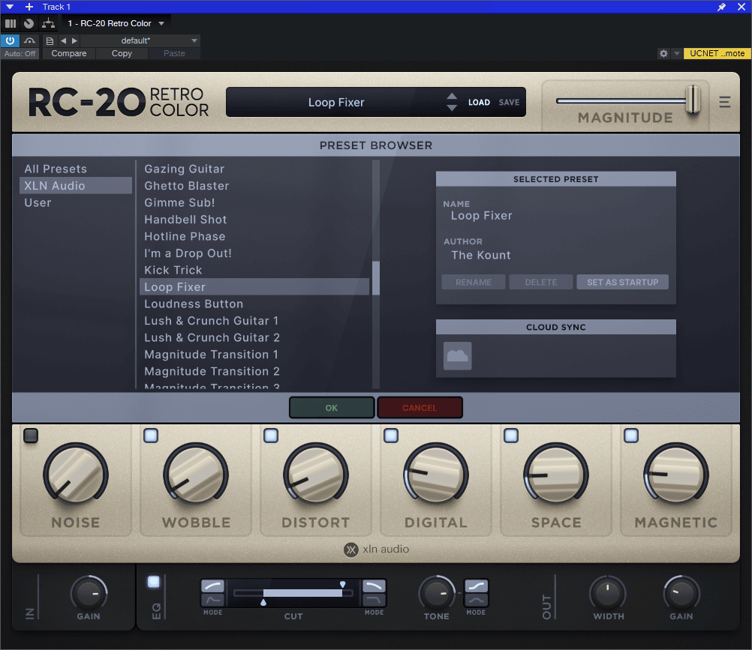Expand the RC-20 Retro Color plugin dropdown
752x650 pixels.
coord(161,23)
